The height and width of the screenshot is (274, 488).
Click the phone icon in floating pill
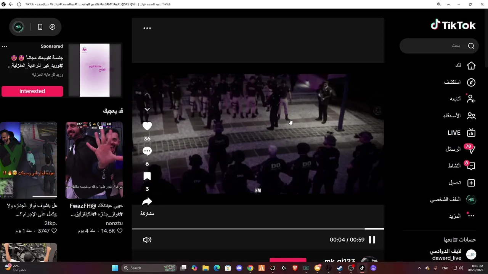pos(40,27)
